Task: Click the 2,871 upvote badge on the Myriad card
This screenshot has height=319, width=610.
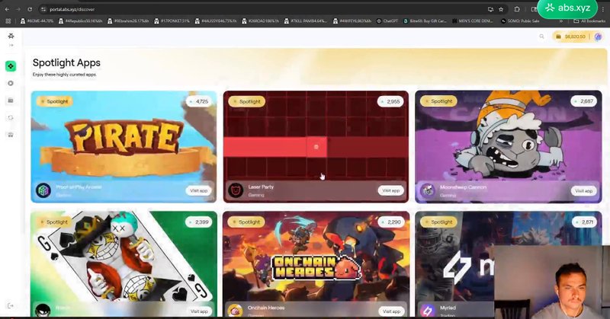Action: pos(584,222)
